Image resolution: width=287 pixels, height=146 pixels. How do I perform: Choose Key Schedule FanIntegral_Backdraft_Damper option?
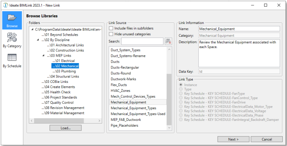[181, 120]
